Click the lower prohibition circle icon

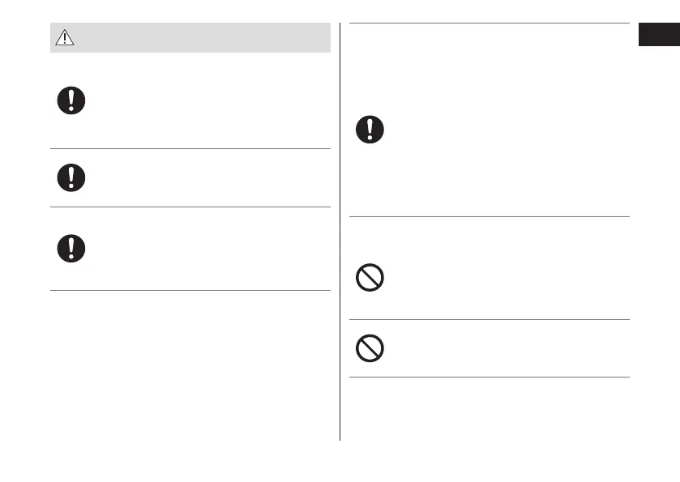click(x=370, y=348)
